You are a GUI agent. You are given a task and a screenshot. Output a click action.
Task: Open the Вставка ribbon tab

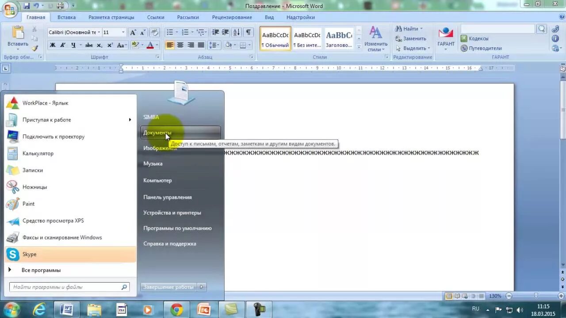tap(66, 17)
